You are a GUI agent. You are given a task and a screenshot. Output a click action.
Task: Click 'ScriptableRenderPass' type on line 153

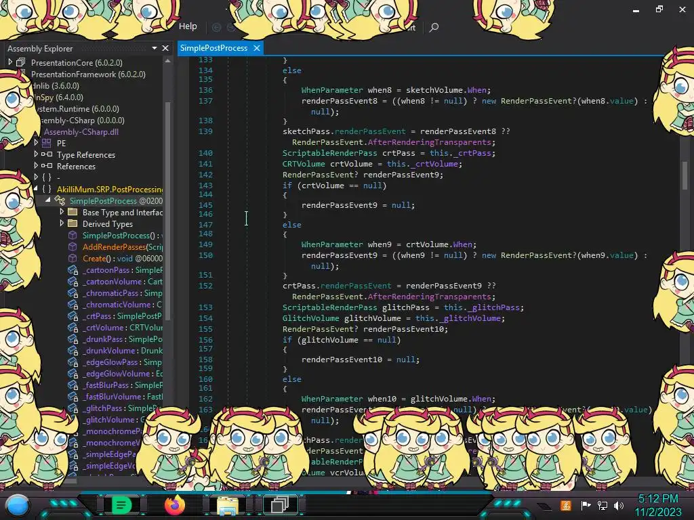[330, 307]
